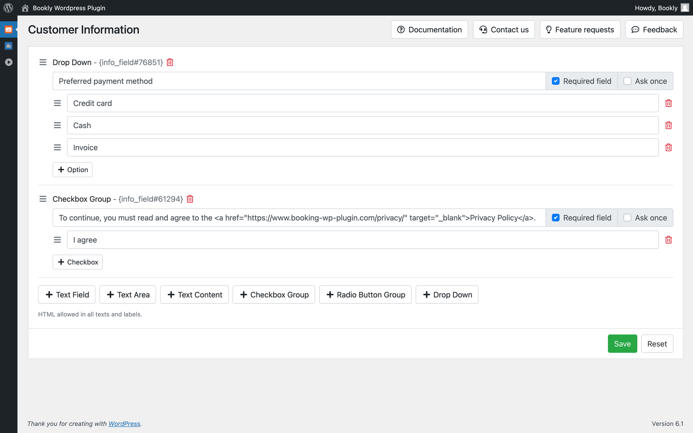693x433 pixels.
Task: Click the Invoice option reorder handle
Action: [57, 148]
